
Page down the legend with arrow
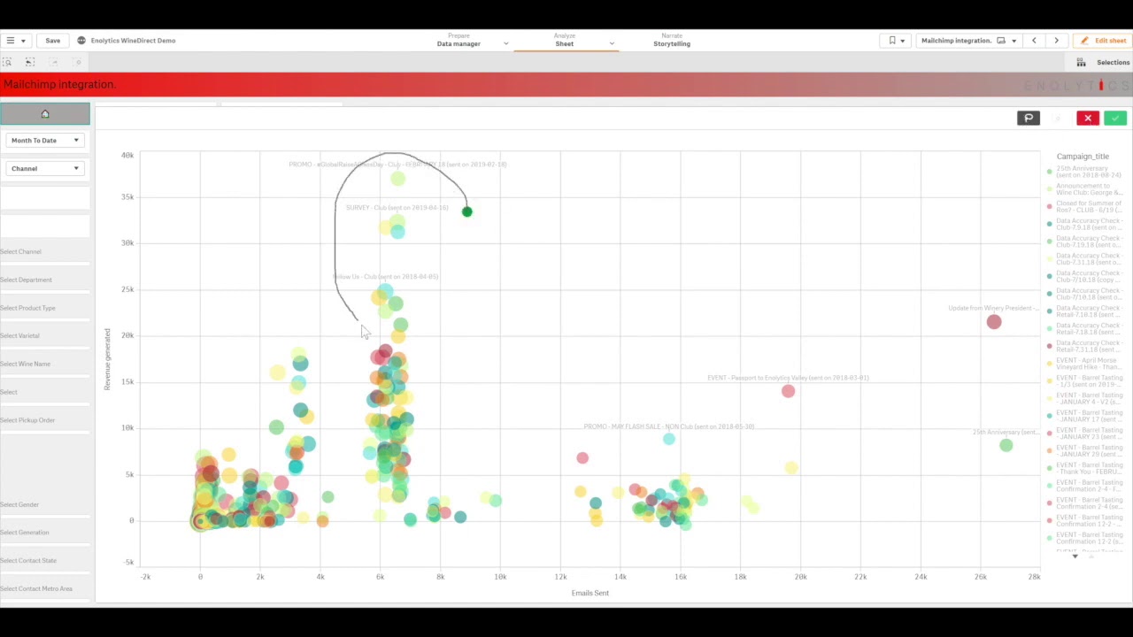pos(1075,556)
